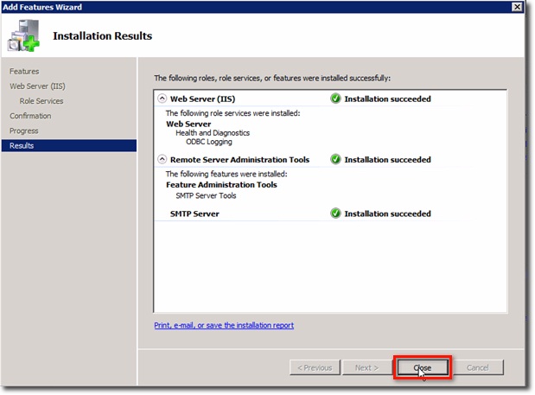Click the bold Web Server role service entry
Screen dimensions: 535x395
(x=188, y=124)
